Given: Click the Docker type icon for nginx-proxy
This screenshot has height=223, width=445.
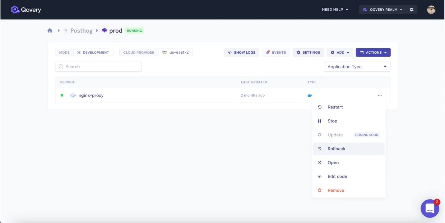Looking at the screenshot, I should tap(310, 95).
